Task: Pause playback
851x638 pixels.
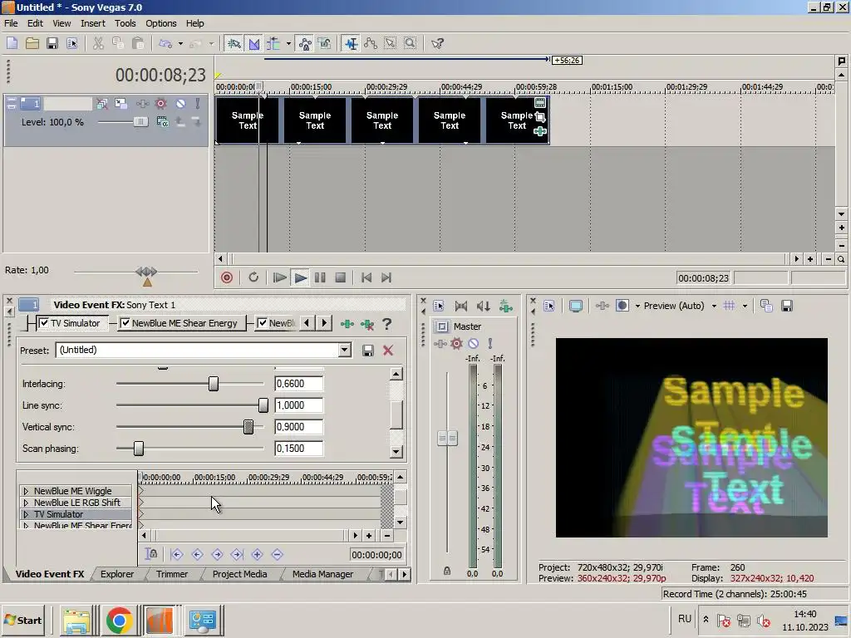Action: point(320,277)
